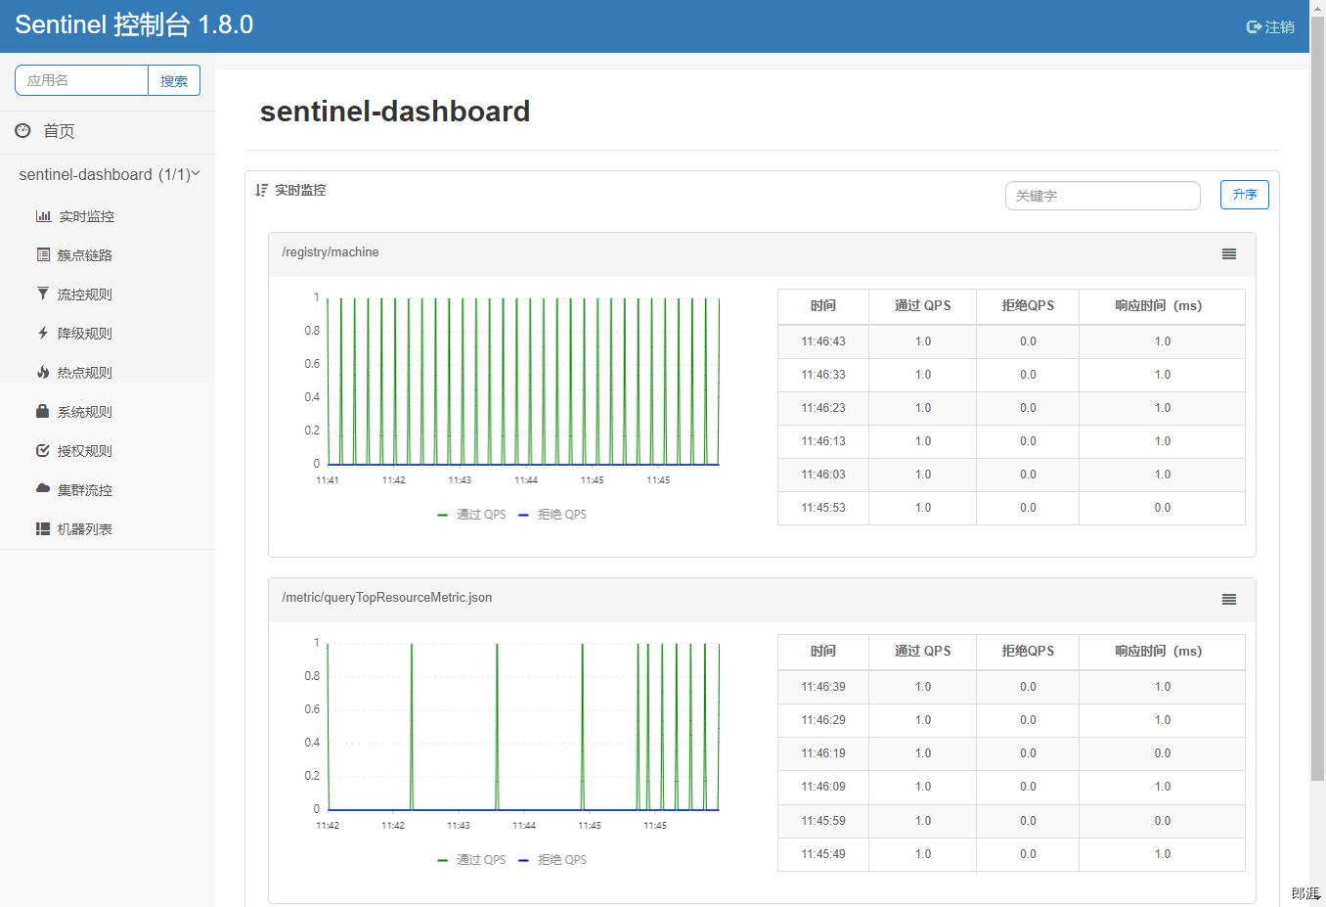Click the sentinel-dashboard page heading
Screen dimensions: 1326x907
tap(395, 112)
